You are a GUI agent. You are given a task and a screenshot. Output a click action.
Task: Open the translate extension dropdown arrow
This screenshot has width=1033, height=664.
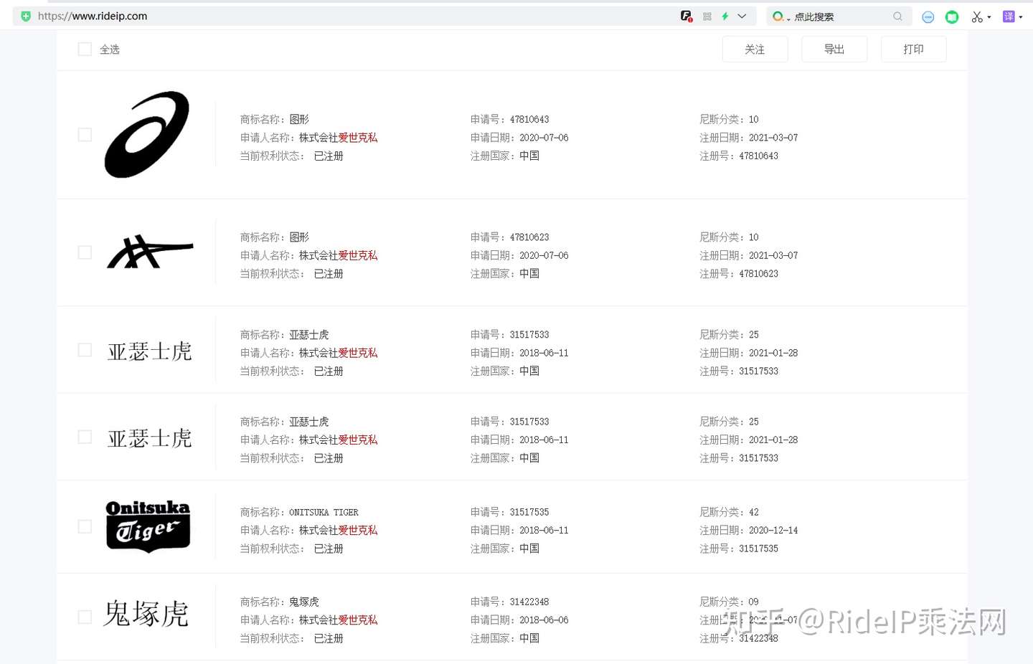[1021, 17]
